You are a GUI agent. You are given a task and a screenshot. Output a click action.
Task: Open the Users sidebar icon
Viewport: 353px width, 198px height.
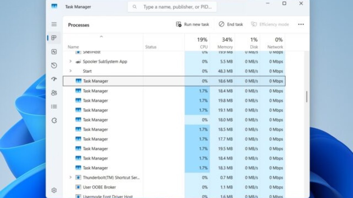click(x=54, y=93)
